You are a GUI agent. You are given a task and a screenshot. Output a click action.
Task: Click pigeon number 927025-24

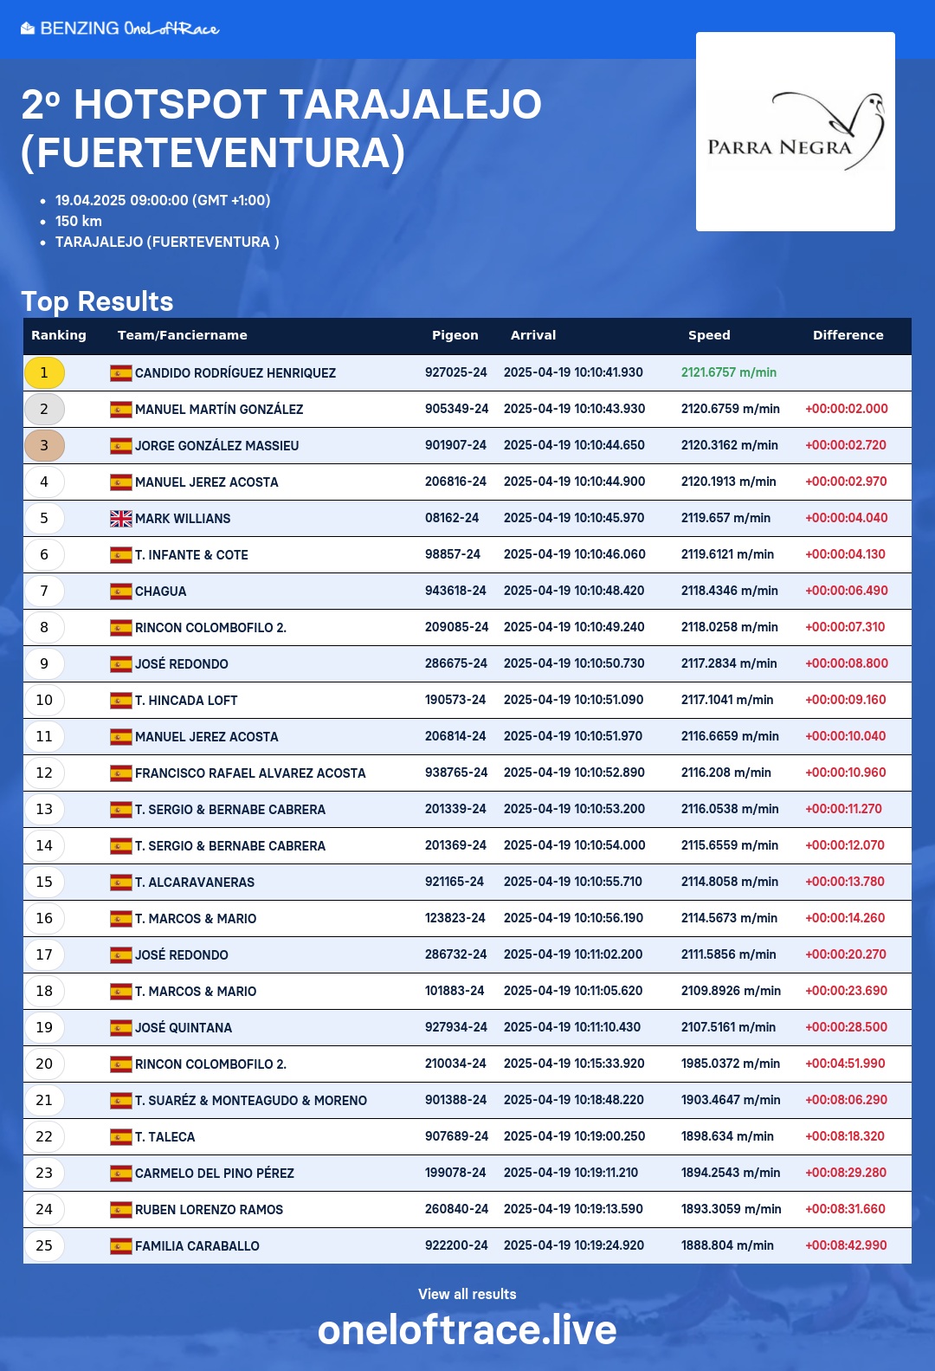456,372
